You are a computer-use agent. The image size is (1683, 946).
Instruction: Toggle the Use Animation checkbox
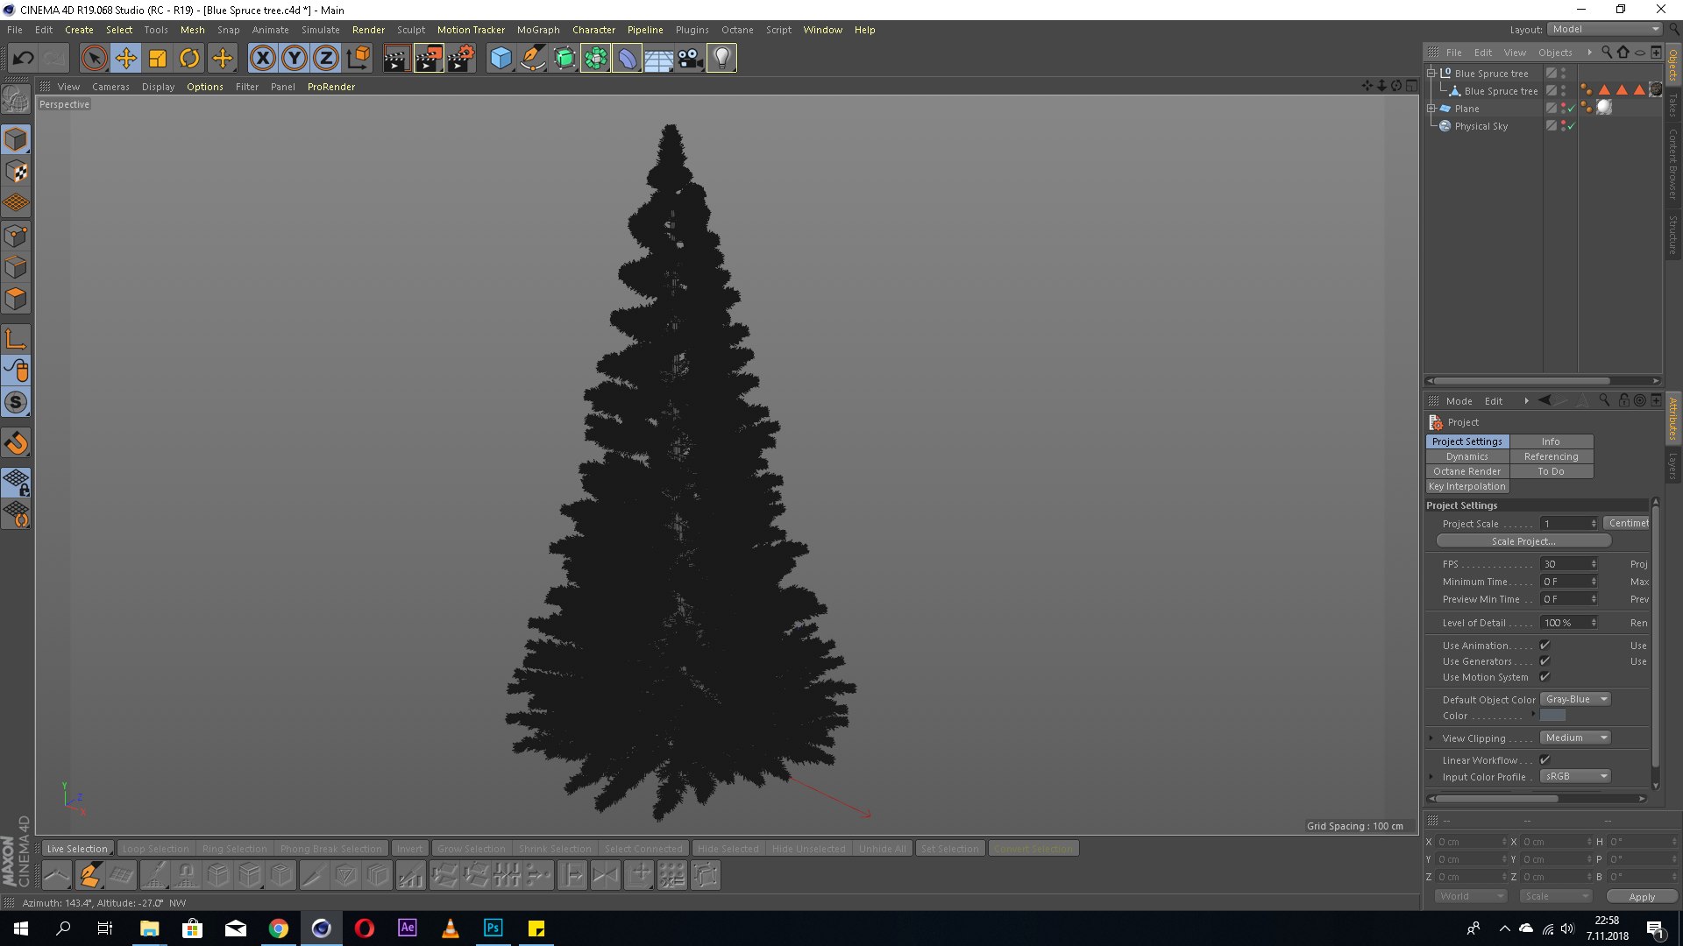1545,646
